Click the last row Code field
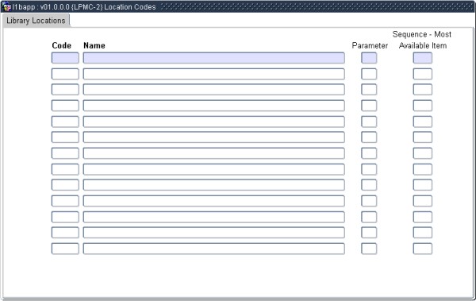The width and height of the screenshot is (476, 301). coord(65,249)
